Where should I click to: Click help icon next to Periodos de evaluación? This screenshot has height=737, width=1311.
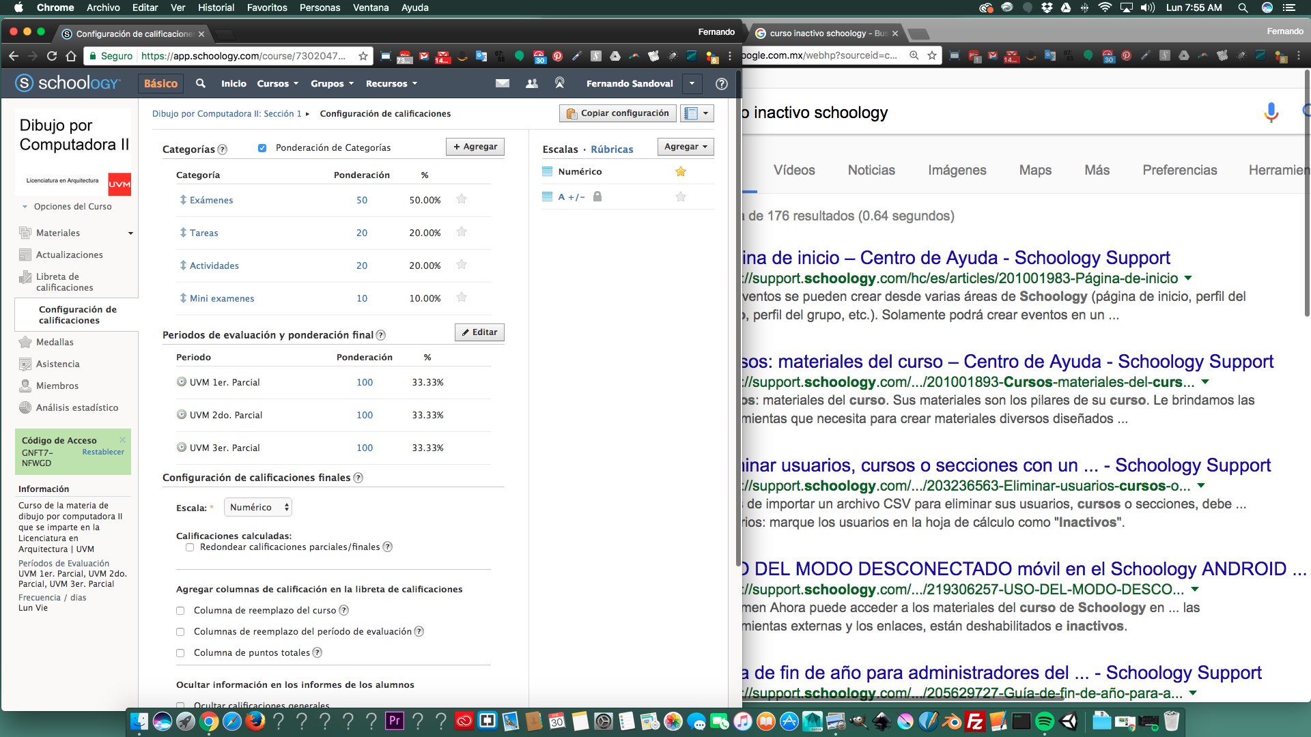[381, 335]
